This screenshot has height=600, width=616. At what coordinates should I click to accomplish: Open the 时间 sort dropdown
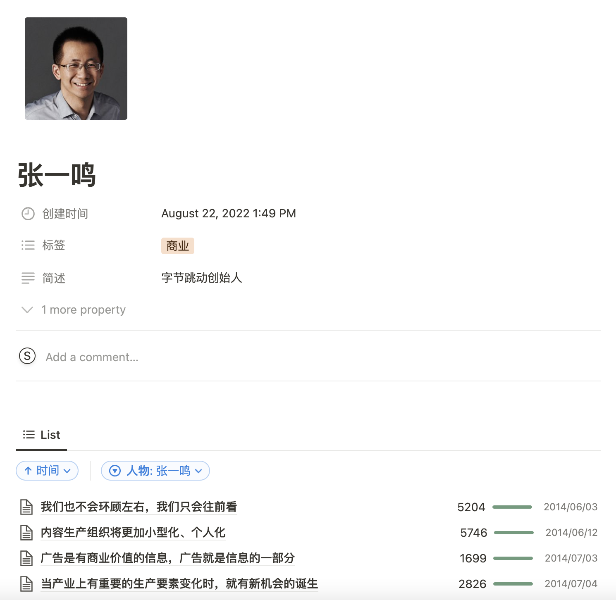coord(47,471)
